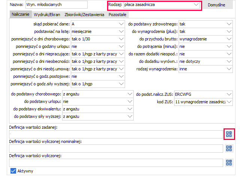Click 'Definicja wartości wyliczonej nominalnej' text field
The image size is (240, 177).
pyautogui.click(x=116, y=149)
